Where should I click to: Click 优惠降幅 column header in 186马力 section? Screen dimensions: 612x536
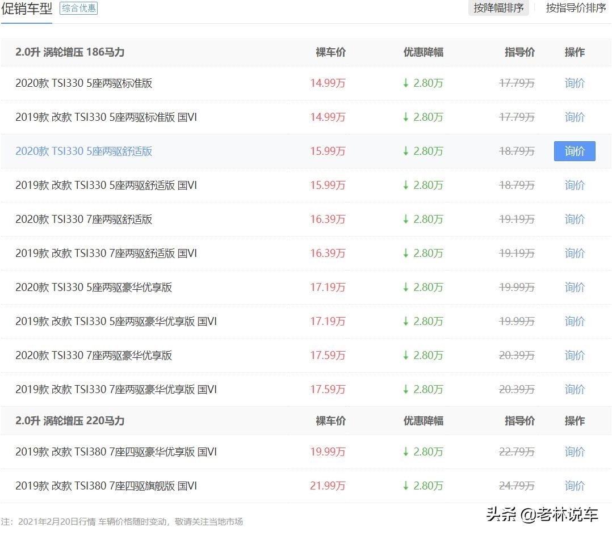423,52
